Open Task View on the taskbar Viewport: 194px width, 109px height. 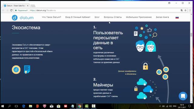[x=16, y=106]
